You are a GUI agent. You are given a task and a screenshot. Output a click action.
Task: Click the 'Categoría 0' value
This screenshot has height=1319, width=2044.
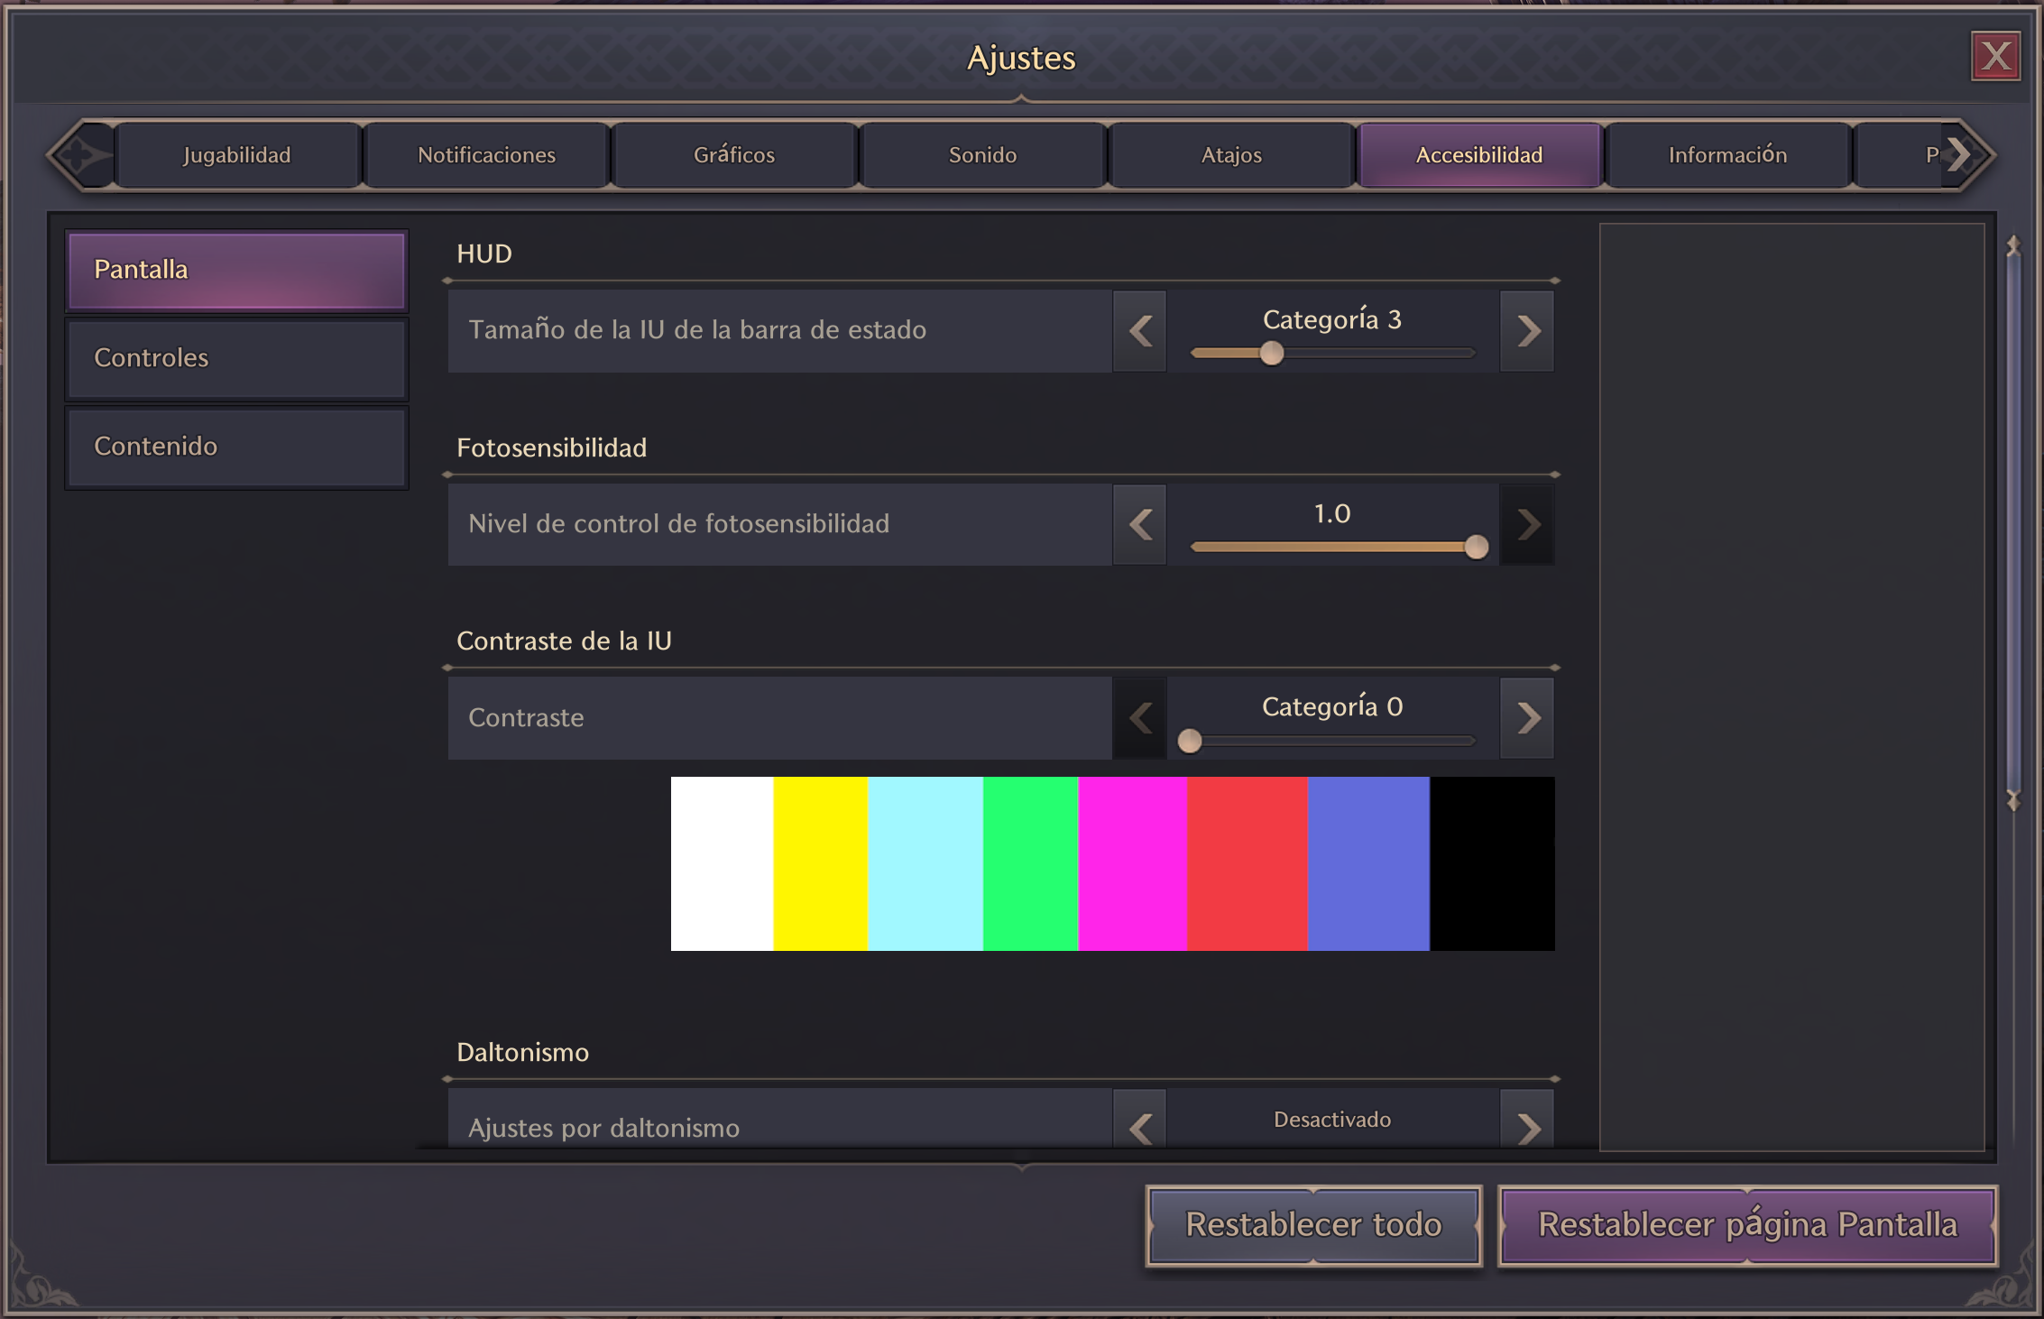(x=1332, y=706)
